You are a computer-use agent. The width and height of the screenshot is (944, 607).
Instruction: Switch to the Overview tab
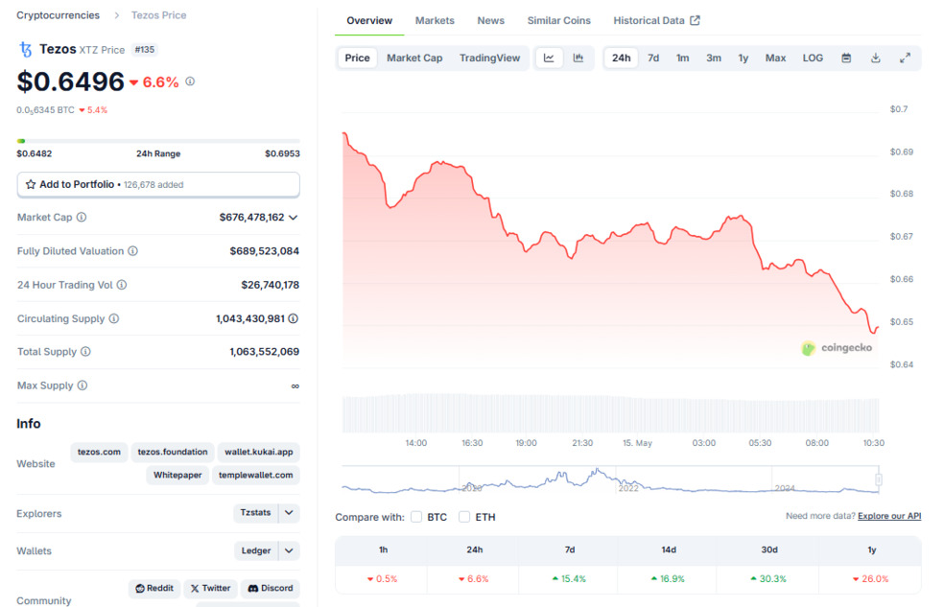click(x=369, y=20)
